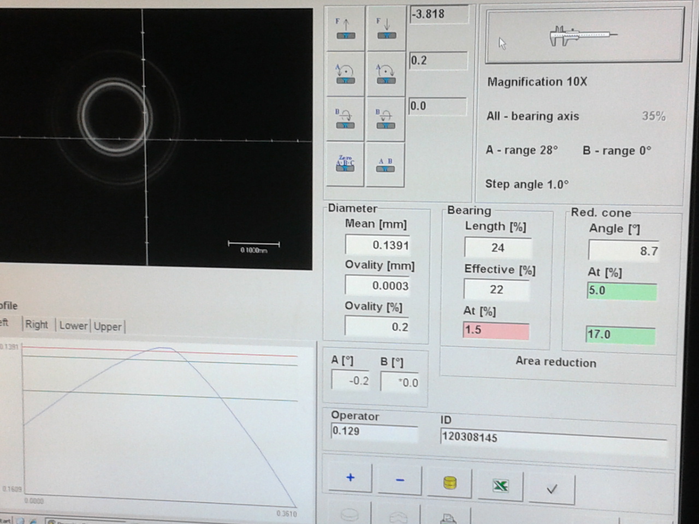Click the A B alignment button
Image resolution: width=699 pixels, height=524 pixels.
click(x=386, y=165)
